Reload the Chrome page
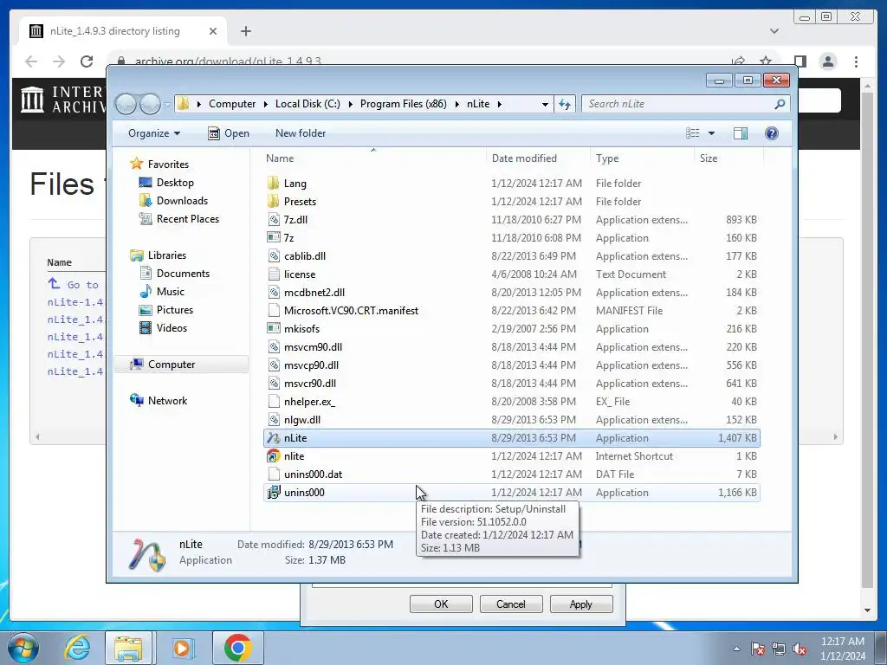Viewport: 887px width, 665px height. click(x=87, y=61)
